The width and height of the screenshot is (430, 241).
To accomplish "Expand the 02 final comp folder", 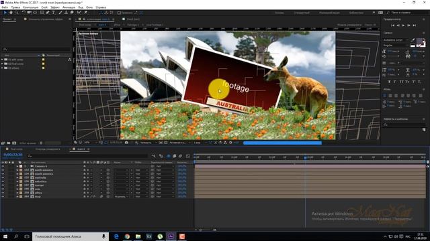I will (2, 64).
